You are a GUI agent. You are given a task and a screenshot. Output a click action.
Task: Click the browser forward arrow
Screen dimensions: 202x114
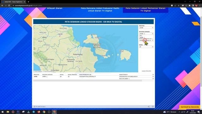(x=6, y=6)
